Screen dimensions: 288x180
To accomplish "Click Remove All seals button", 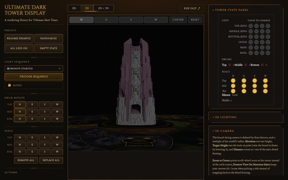I will coord(26,160).
